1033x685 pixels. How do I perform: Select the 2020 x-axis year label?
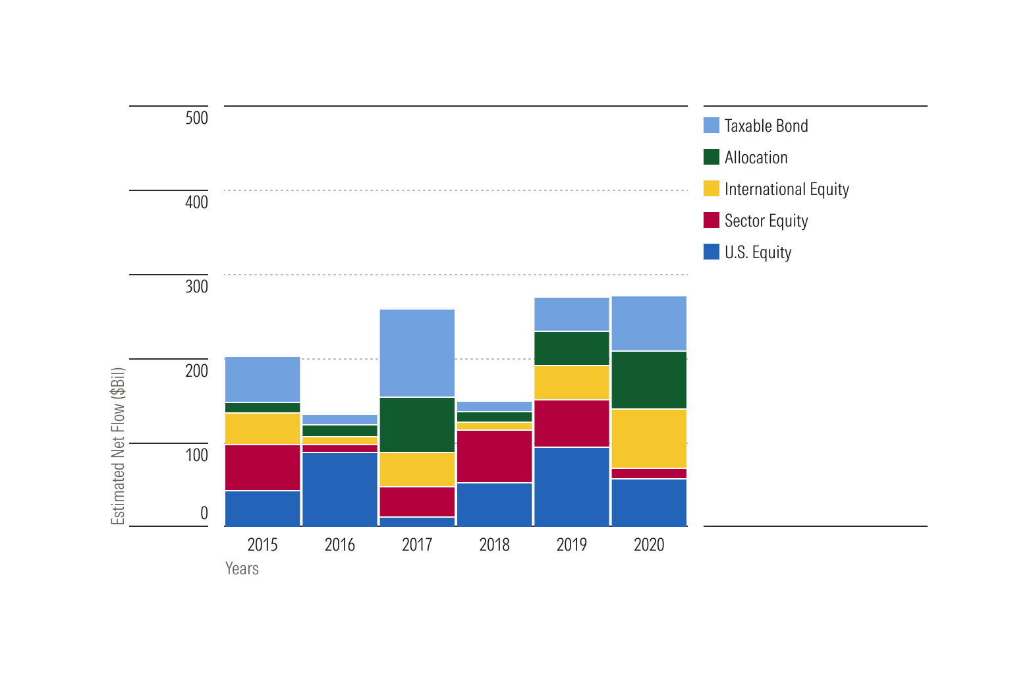(649, 545)
